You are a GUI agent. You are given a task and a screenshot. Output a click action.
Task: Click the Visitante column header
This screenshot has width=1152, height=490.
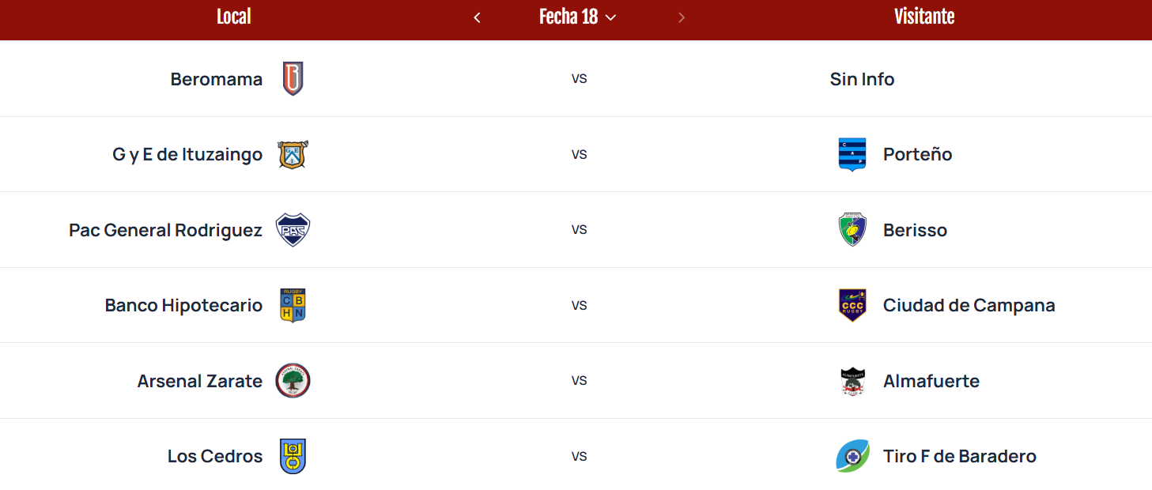[924, 17]
